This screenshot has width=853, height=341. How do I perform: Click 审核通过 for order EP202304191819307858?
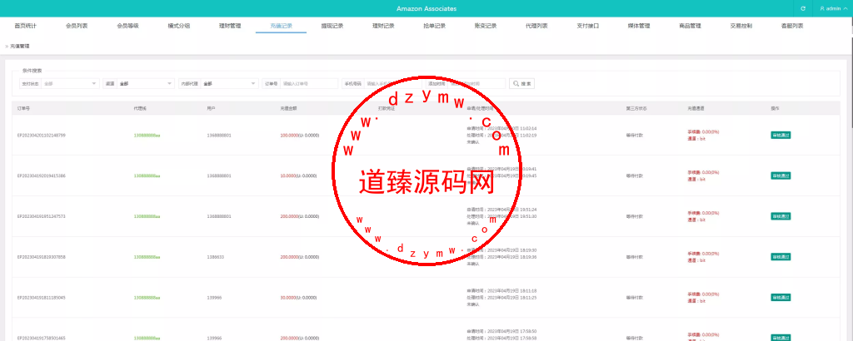[780, 257]
